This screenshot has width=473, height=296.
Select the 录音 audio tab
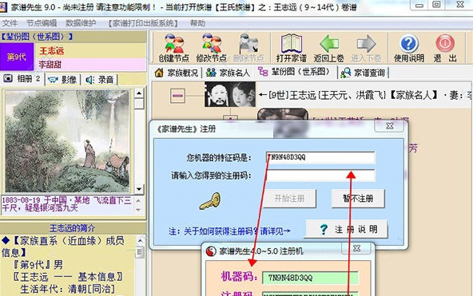point(100,80)
